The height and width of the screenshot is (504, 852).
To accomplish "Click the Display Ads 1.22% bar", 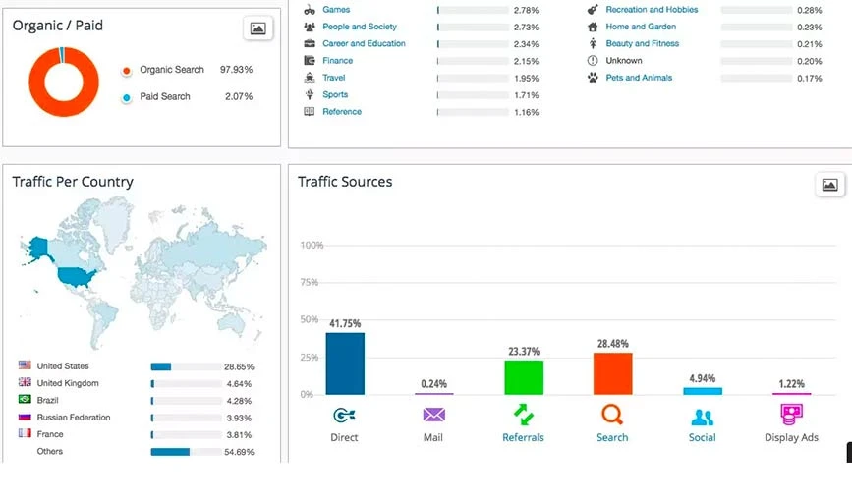I will 792,393.
